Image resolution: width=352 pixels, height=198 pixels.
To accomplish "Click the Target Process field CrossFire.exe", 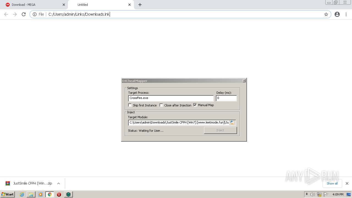I will pos(171,98).
